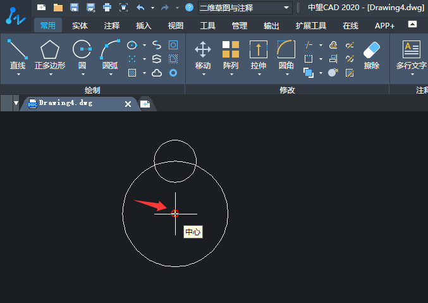Image resolution: width=428 pixels, height=303 pixels.
Task: Expand the 正多边形 dropdown arrow
Action: pos(51,74)
